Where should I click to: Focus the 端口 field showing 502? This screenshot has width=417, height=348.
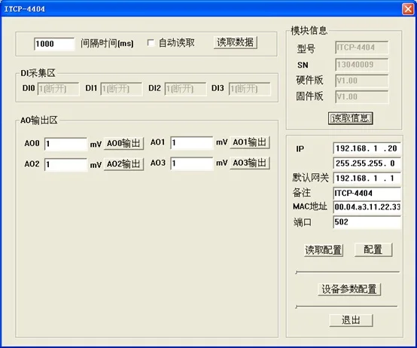click(x=367, y=222)
